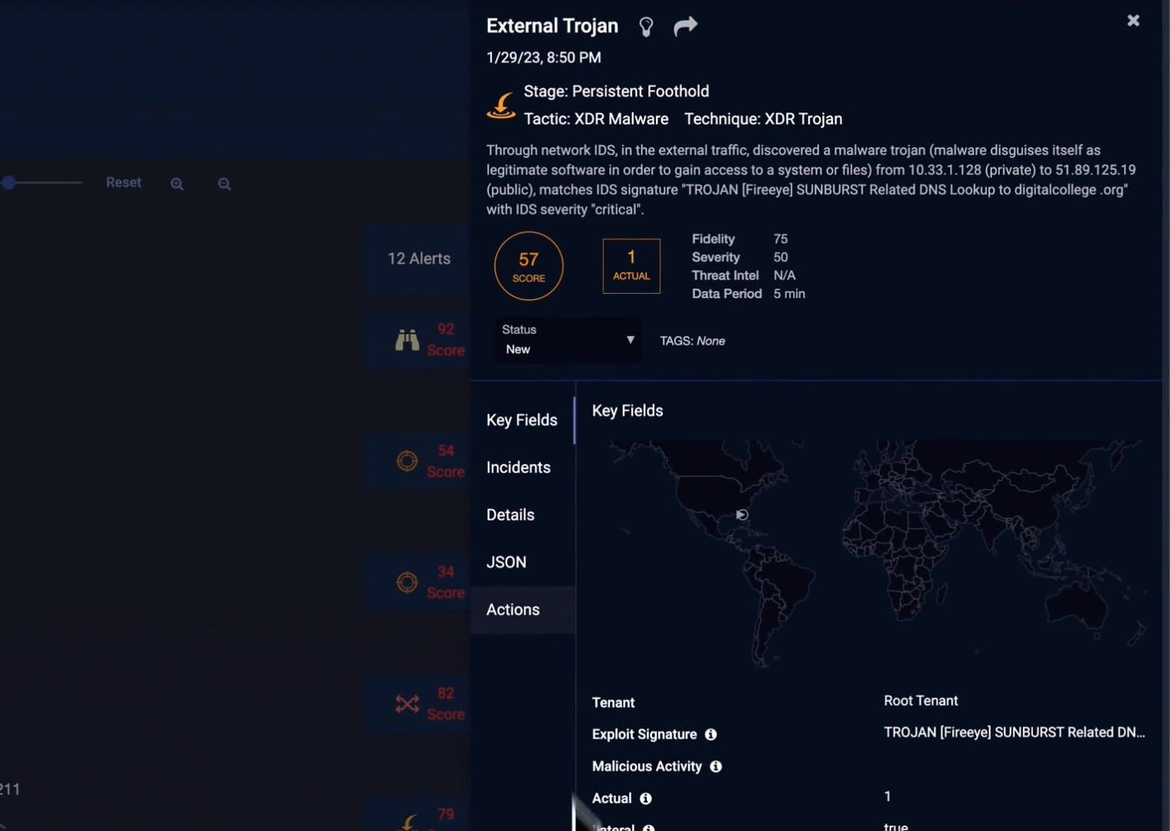Click the Threat Intel N/A value
The height and width of the screenshot is (831, 1170).
[x=784, y=275]
